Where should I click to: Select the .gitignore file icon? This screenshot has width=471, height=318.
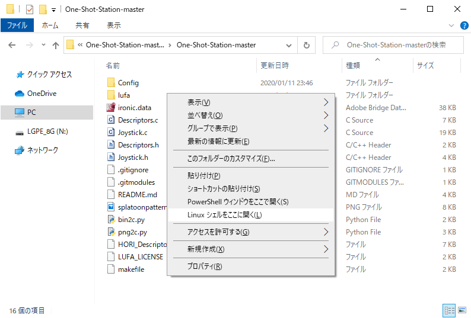[x=111, y=170]
